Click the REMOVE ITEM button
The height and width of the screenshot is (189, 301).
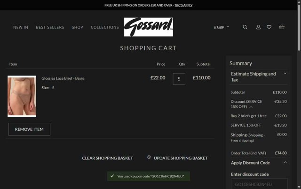point(29,129)
